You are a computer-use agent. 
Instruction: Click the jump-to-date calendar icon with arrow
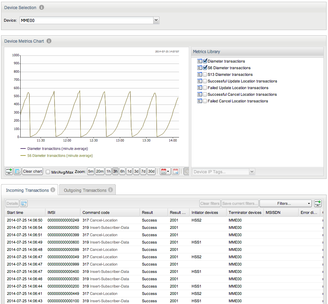click(x=176, y=171)
